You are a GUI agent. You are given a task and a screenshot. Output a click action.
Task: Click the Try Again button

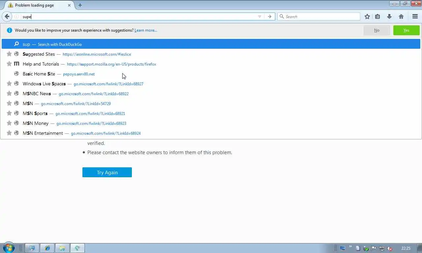[x=107, y=172]
